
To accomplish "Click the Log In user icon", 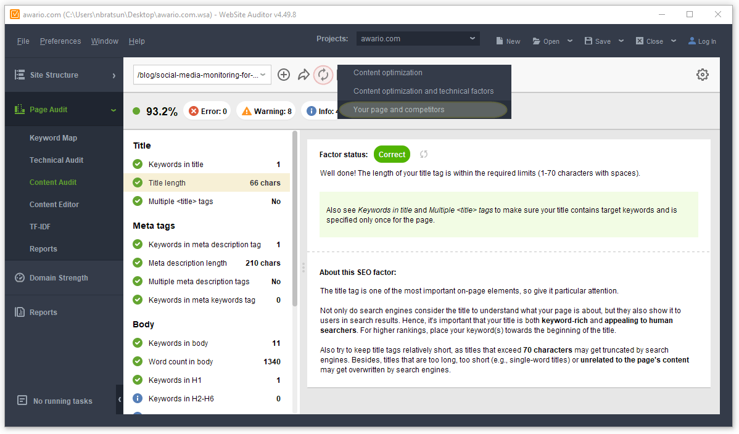I will pyautogui.click(x=692, y=41).
